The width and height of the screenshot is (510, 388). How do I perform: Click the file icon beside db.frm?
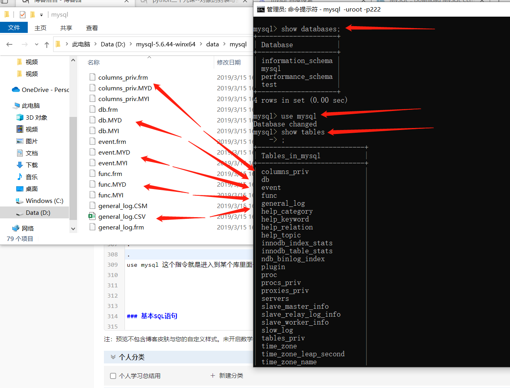point(92,109)
